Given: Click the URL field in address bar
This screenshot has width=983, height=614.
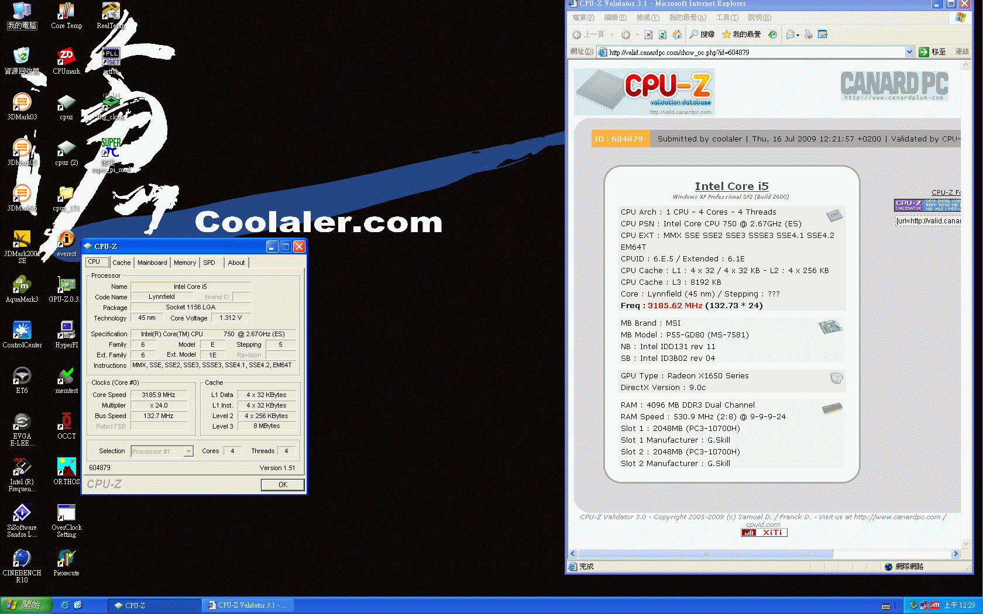Looking at the screenshot, I should point(756,52).
